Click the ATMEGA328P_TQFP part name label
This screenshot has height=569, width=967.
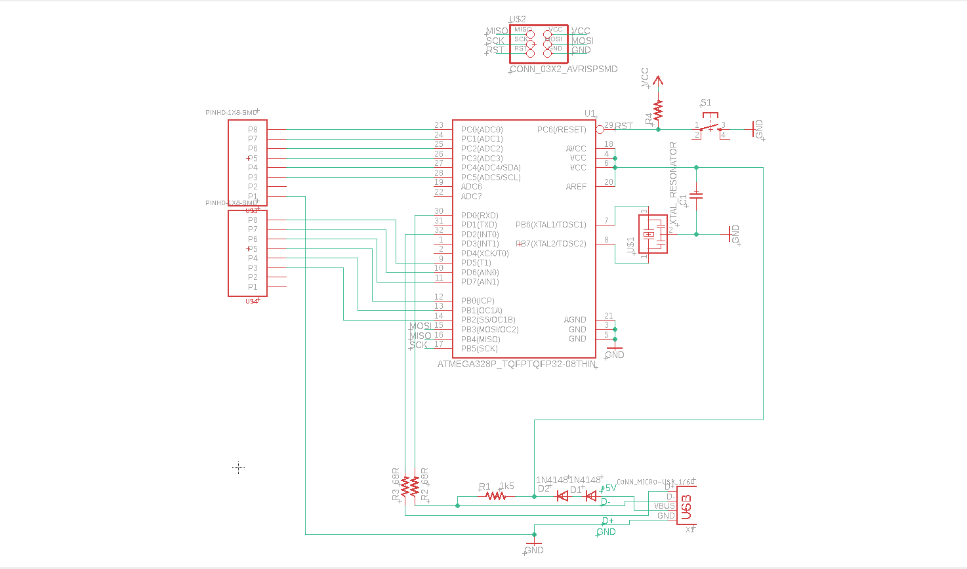pos(517,364)
